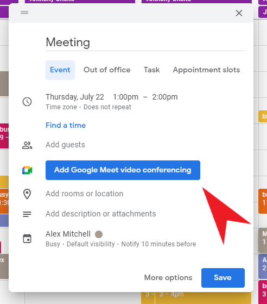Open the 2:00pm end time dropdown
Screen dimensions: 267x304
(165, 97)
